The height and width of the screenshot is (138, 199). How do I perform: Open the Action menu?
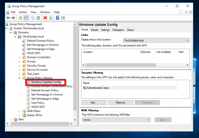click(23, 12)
